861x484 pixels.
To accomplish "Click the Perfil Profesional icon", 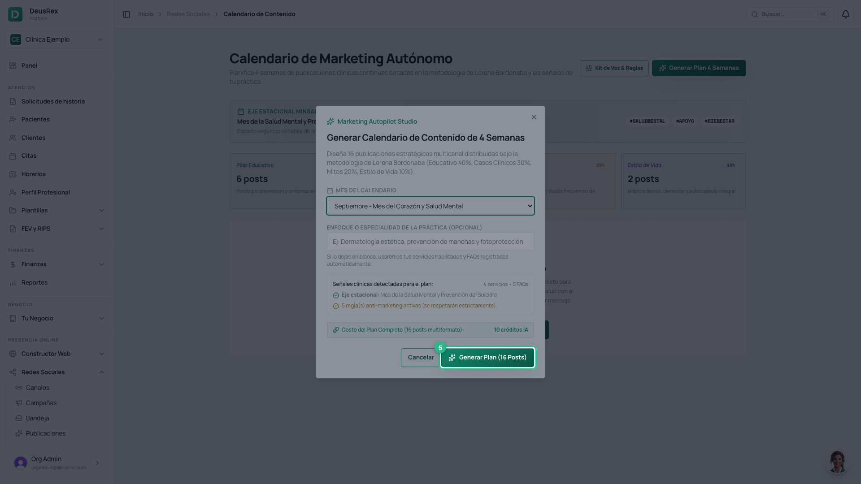I will (13, 192).
